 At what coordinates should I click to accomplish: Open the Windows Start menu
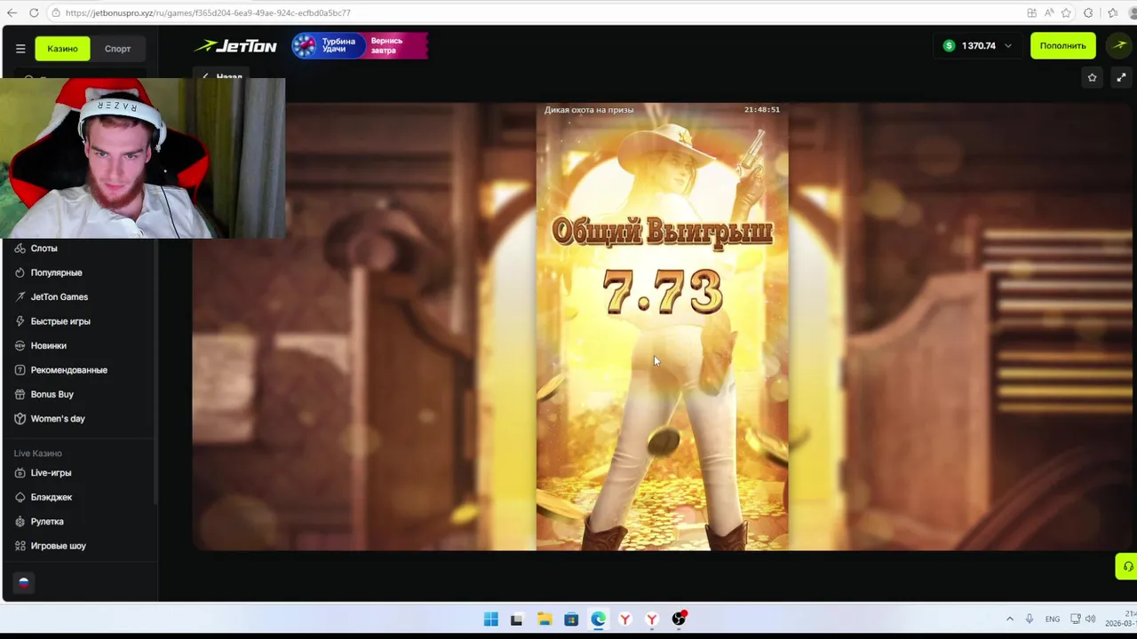point(490,619)
